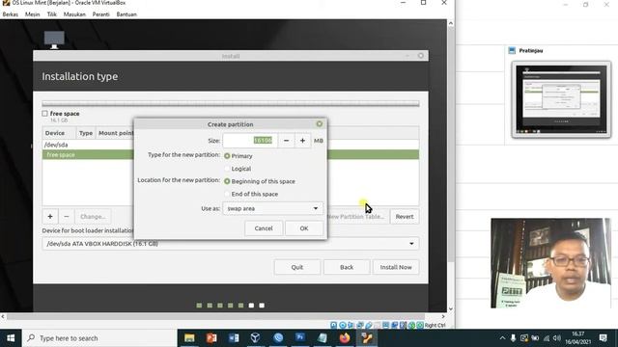Click the Windows Start button
Viewport: 618px width, 347px height.
click(x=11, y=338)
